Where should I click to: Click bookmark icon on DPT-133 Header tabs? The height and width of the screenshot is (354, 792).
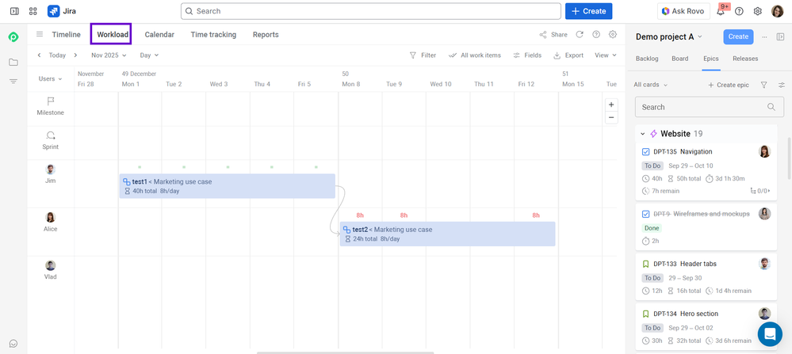coord(645,264)
